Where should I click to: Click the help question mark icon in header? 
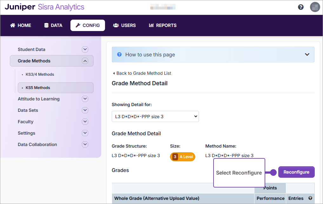tap(301, 7)
